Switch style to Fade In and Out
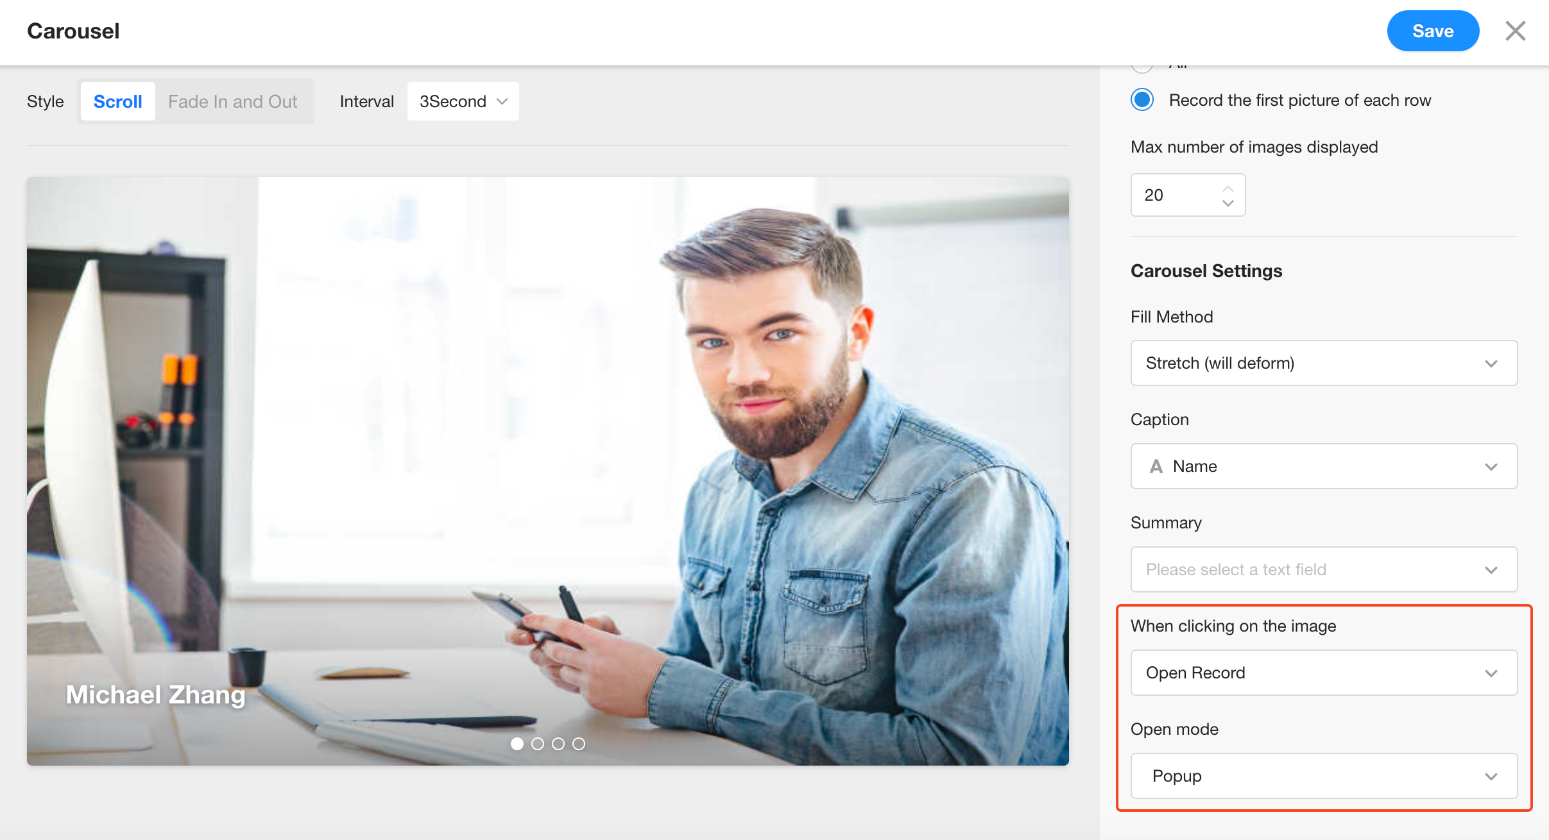The image size is (1549, 840). click(232, 101)
